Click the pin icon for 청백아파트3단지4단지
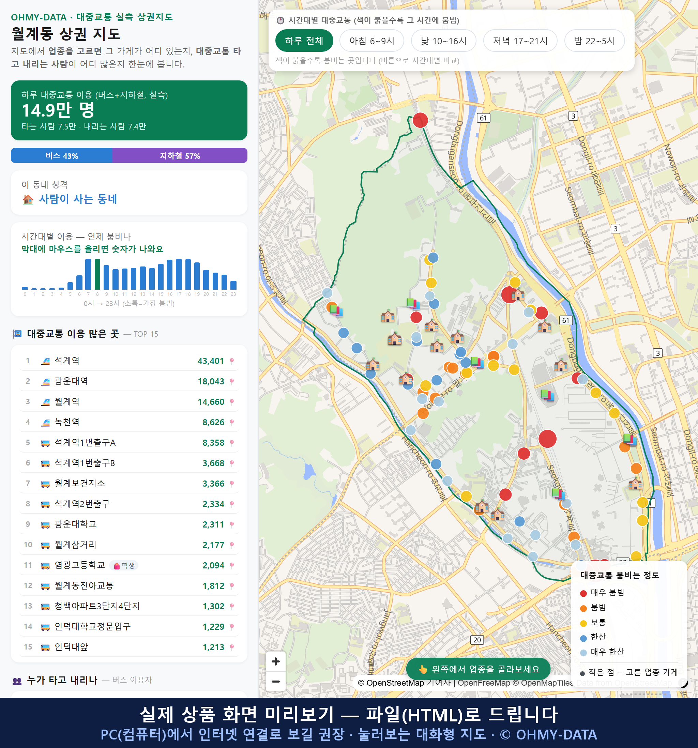 point(232,607)
